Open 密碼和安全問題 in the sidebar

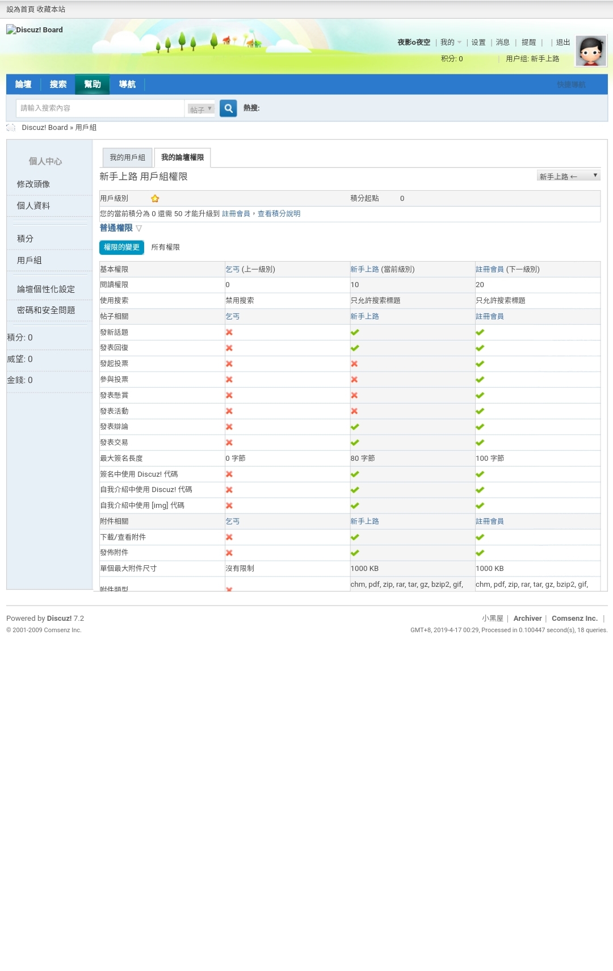point(46,310)
